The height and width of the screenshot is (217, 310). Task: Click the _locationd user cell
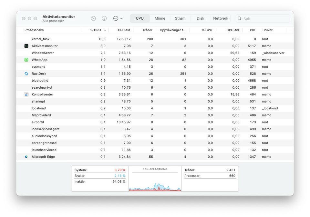[270, 108]
